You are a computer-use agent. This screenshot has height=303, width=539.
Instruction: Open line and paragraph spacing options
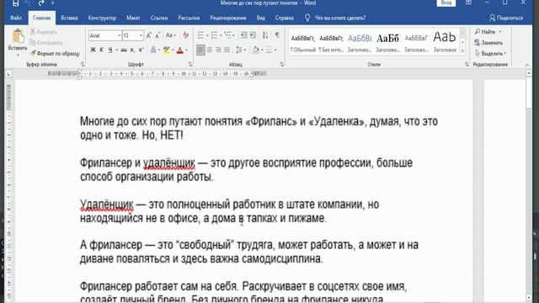pos(239,50)
